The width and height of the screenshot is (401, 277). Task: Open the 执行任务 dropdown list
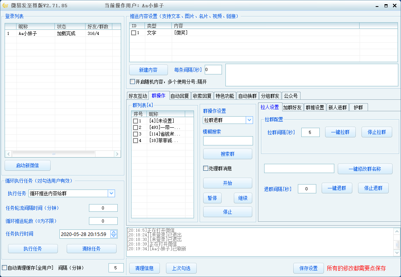tap(111, 193)
